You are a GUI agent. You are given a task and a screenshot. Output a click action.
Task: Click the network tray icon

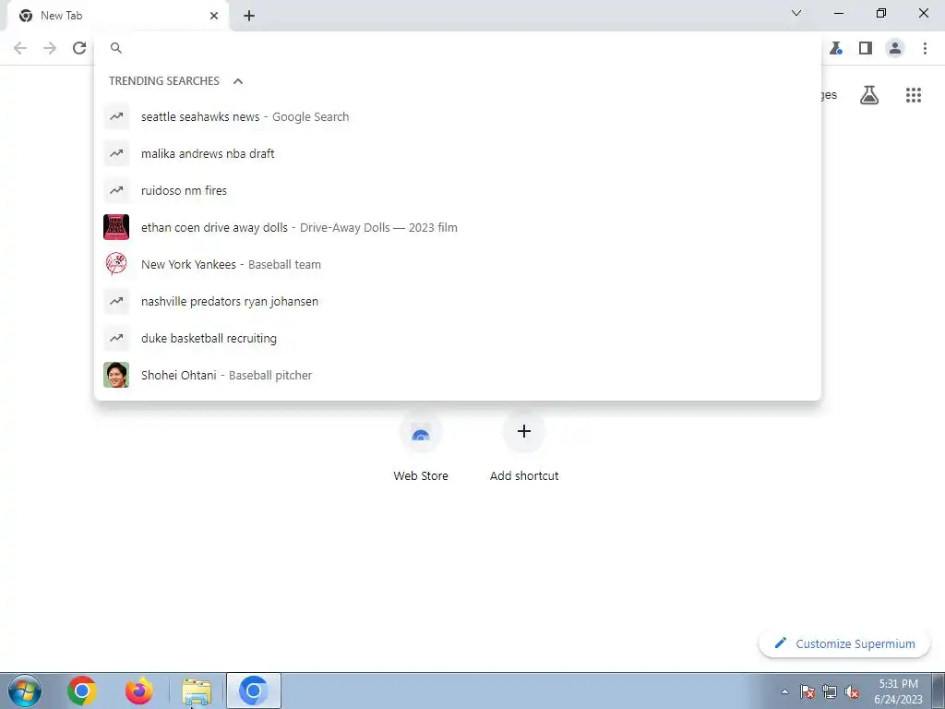click(x=830, y=691)
